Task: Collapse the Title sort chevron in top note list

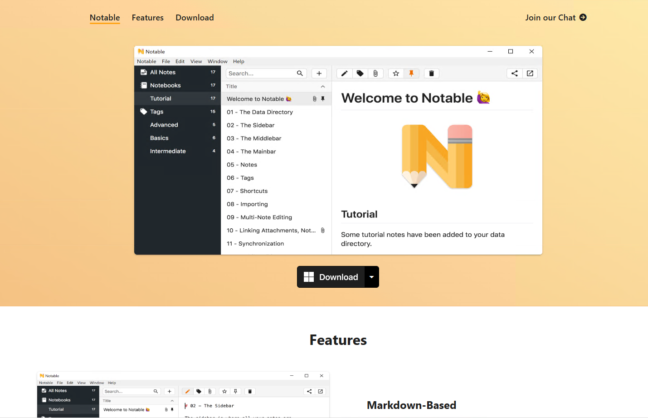Action: (x=323, y=87)
